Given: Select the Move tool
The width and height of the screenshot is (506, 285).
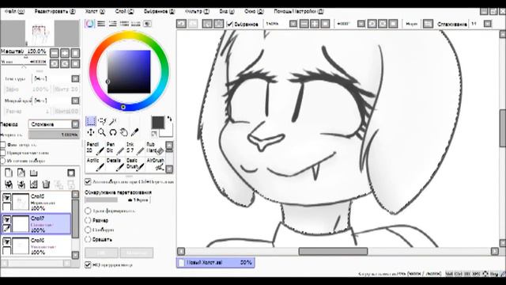Looking at the screenshot, I should coord(91,132).
